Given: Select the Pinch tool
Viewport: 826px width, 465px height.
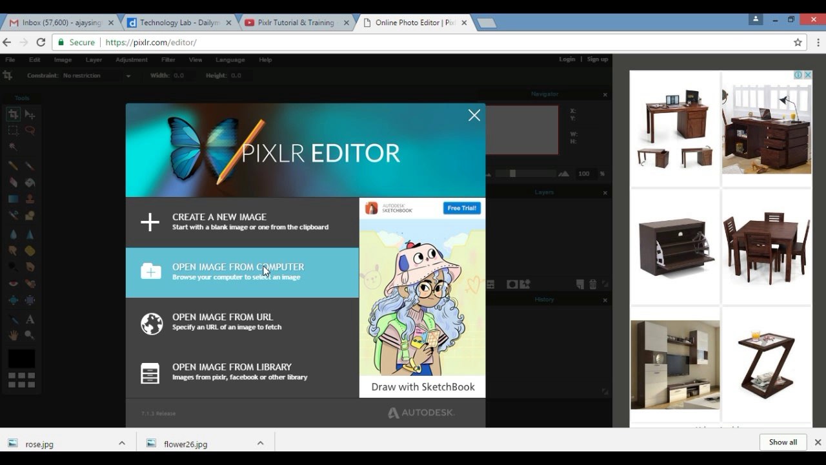Looking at the screenshot, I should pos(30,300).
